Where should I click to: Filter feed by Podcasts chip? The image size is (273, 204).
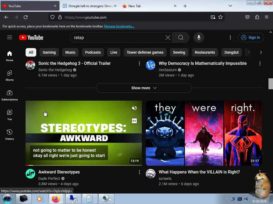93,52
